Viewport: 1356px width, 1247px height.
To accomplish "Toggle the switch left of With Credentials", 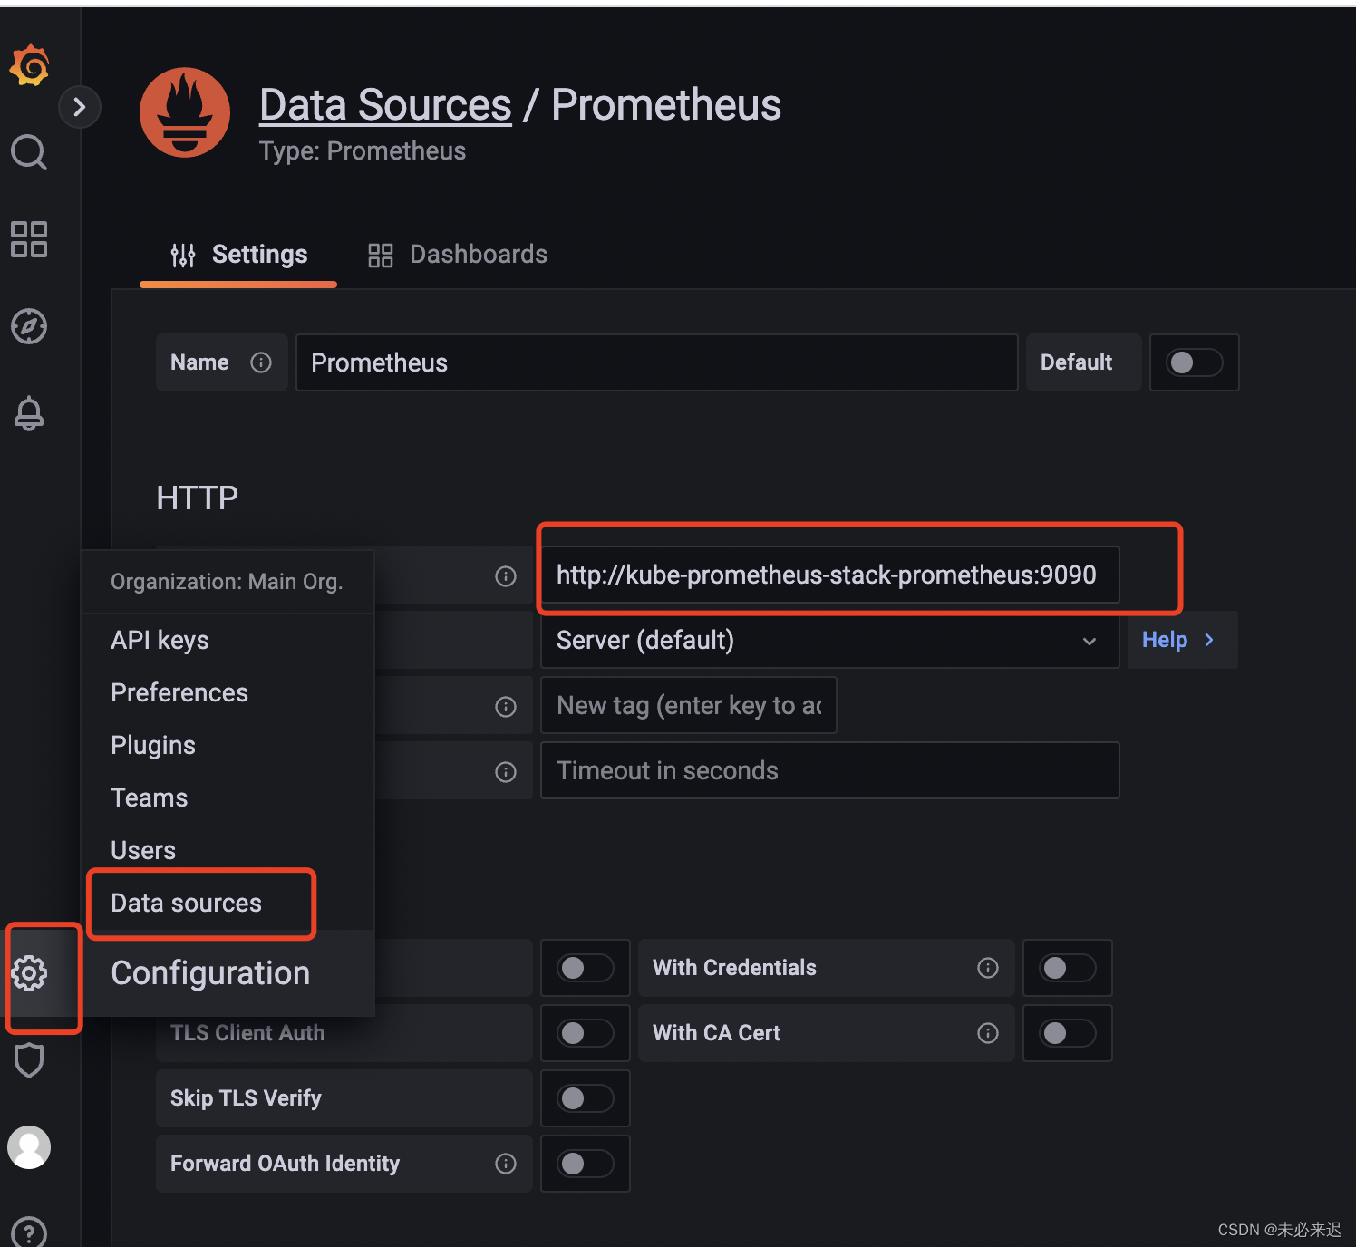I will 586,968.
